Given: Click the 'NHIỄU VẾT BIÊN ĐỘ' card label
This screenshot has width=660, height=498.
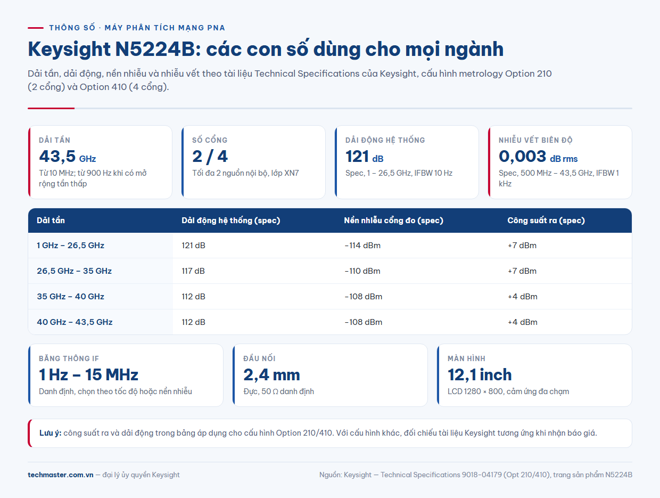Looking at the screenshot, I should [x=535, y=140].
